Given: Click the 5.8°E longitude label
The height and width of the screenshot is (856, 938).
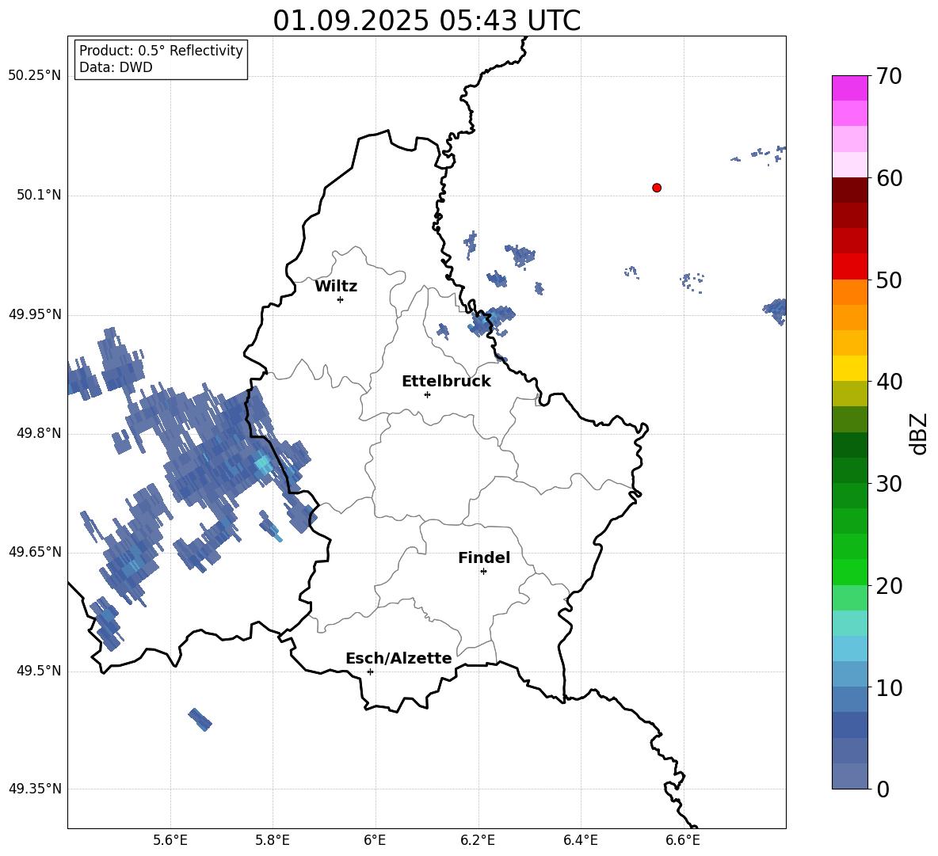Looking at the screenshot, I should 273,840.
